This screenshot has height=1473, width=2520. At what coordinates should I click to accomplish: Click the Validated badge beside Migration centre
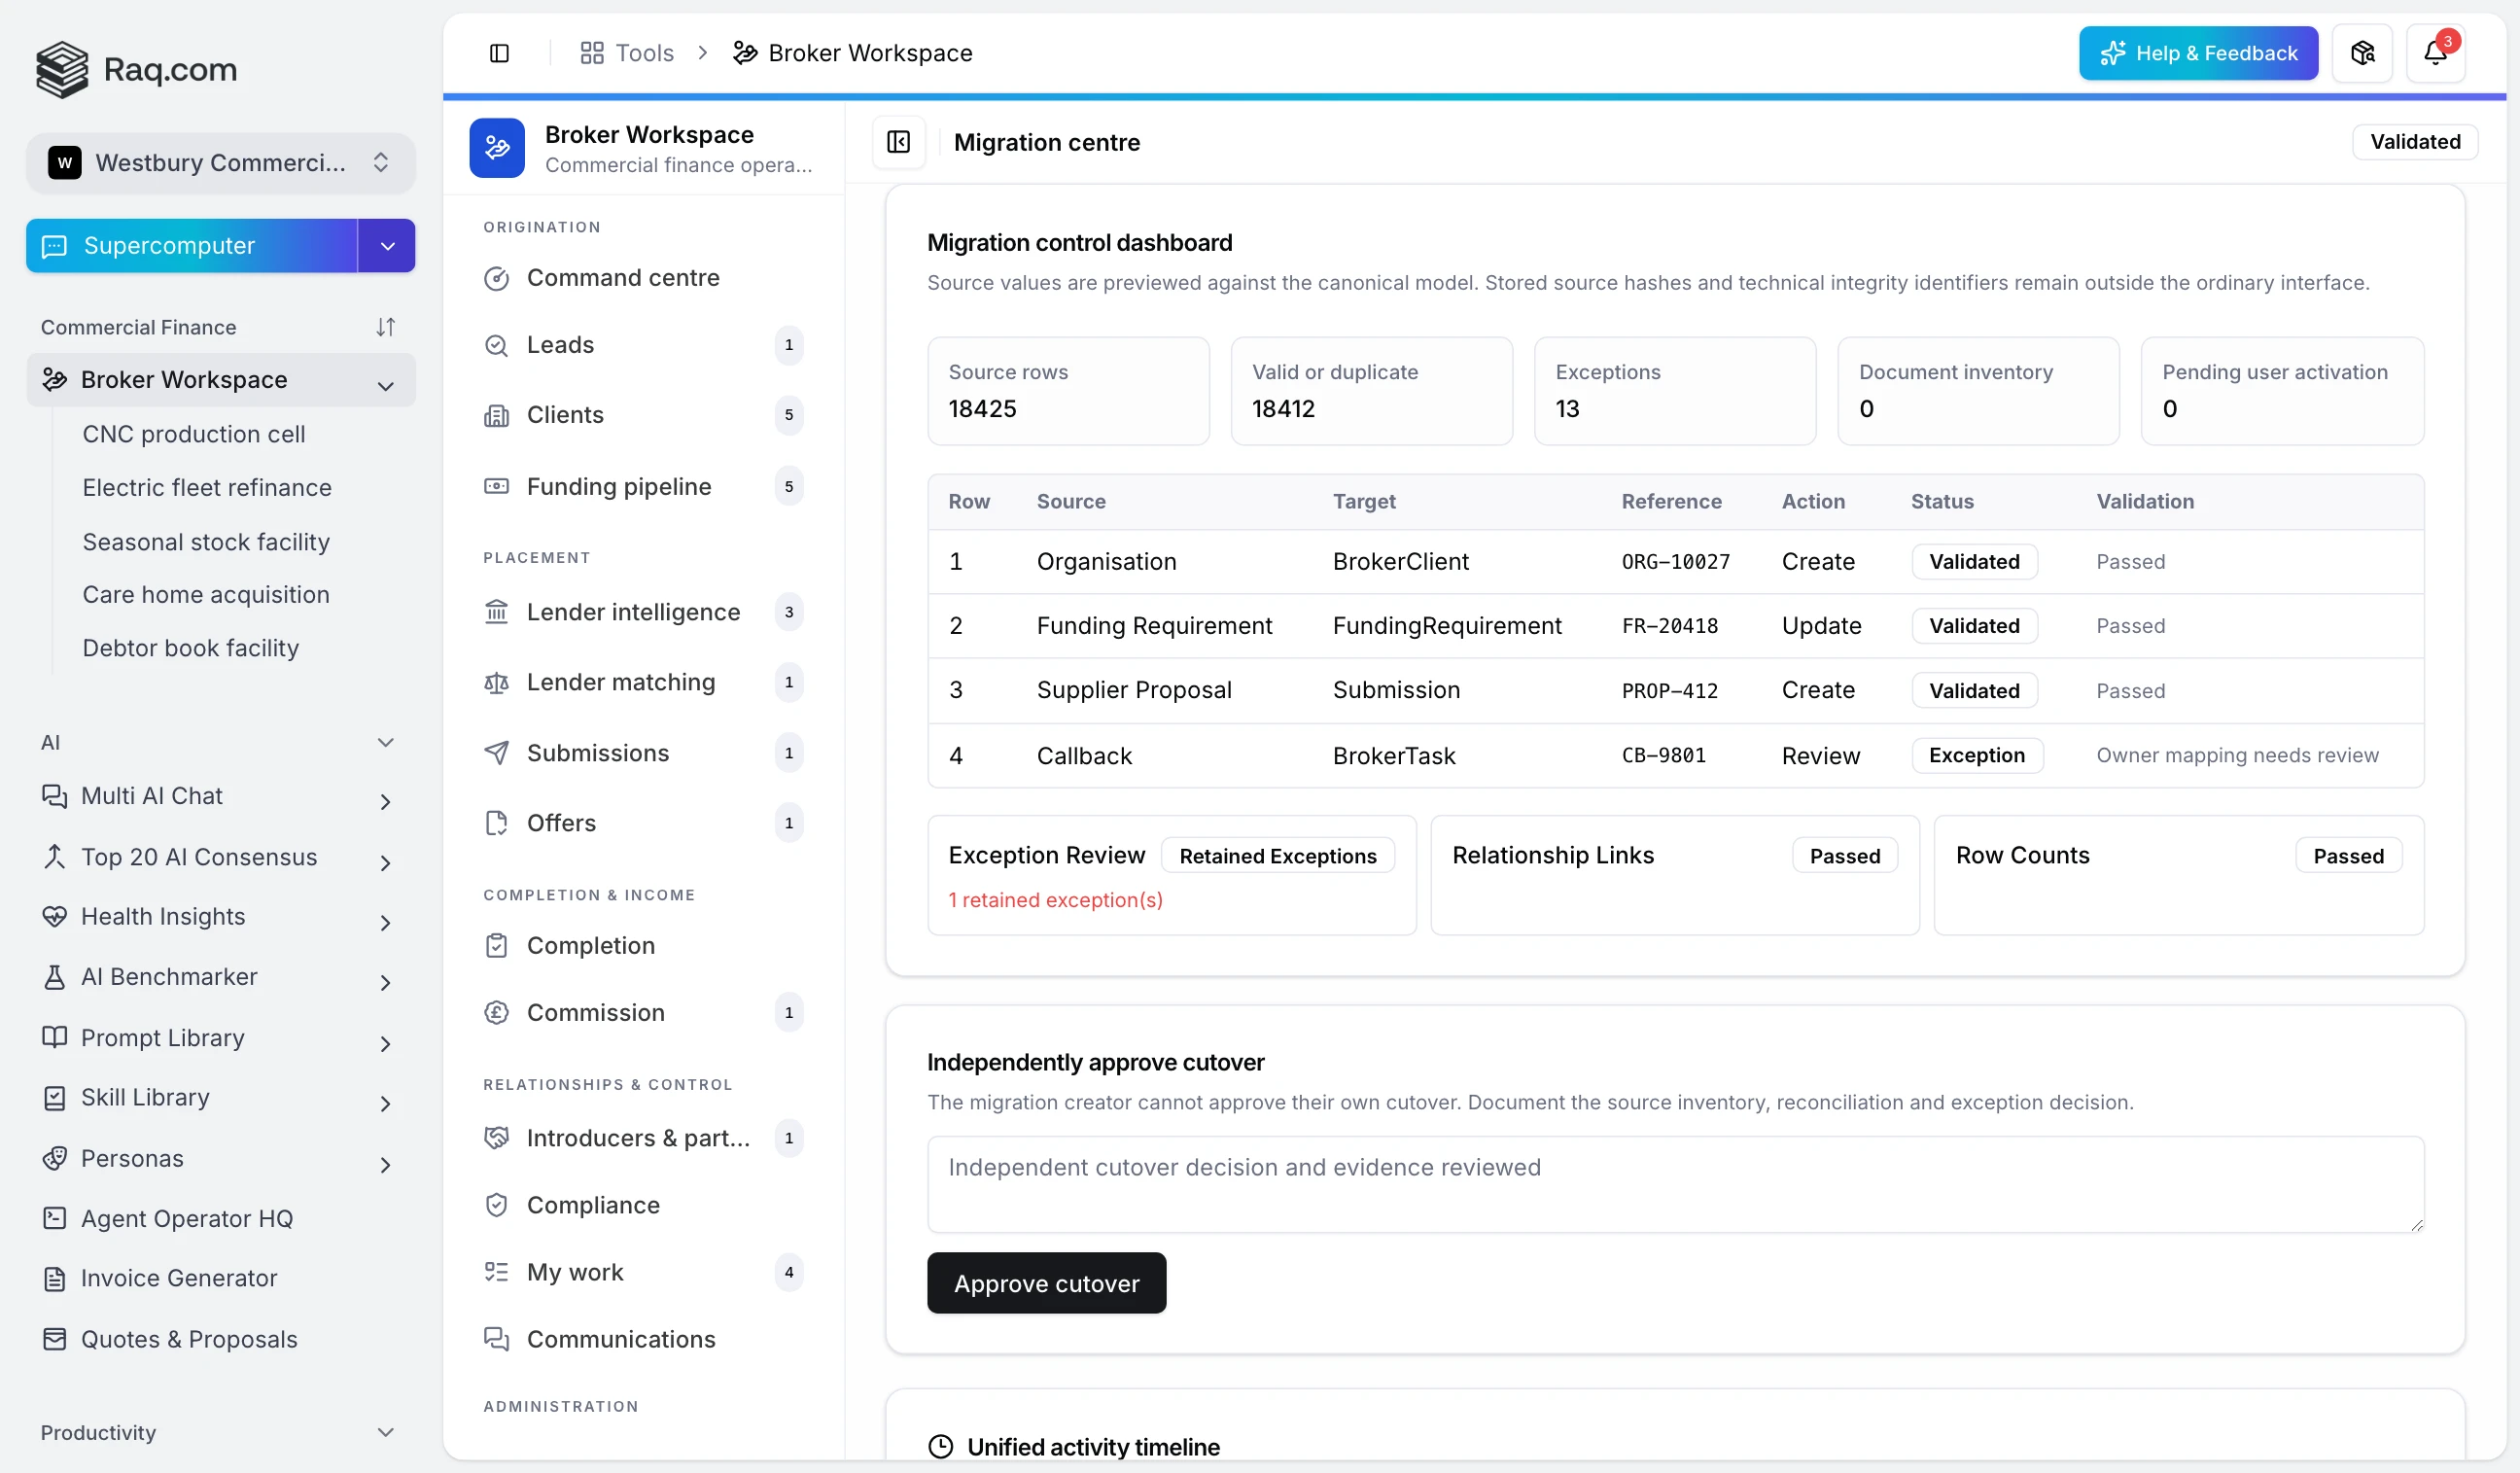(2415, 142)
